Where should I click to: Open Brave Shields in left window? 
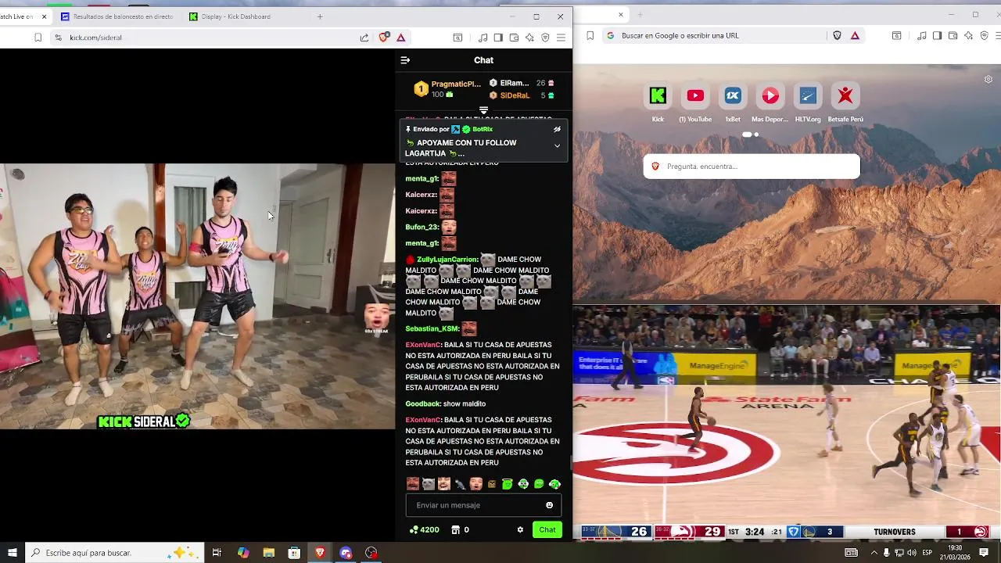(x=384, y=38)
